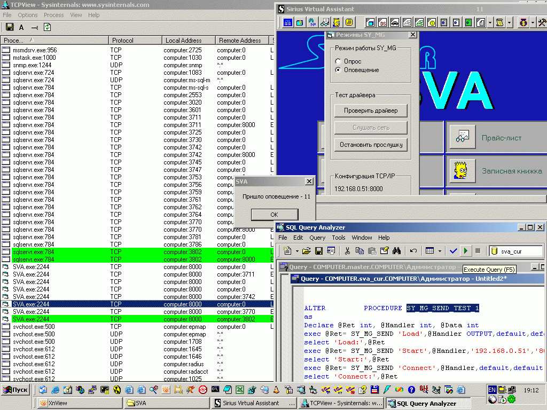Open the sva_cur database combo box
547x410 pixels.
pos(517,251)
